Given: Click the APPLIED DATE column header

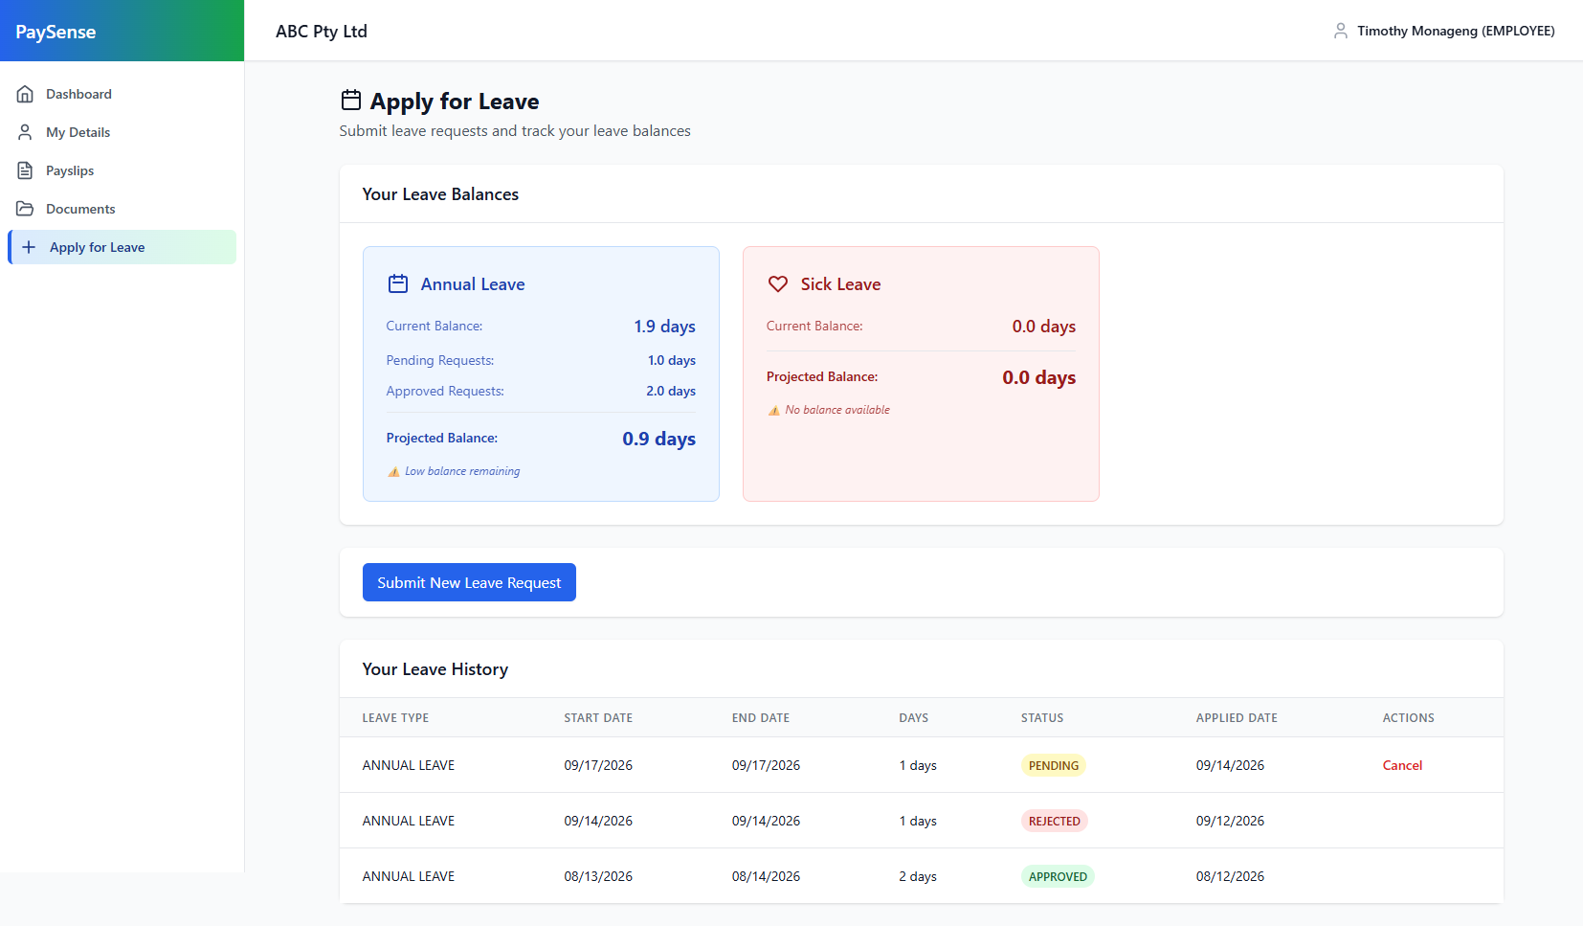Looking at the screenshot, I should 1237,717.
